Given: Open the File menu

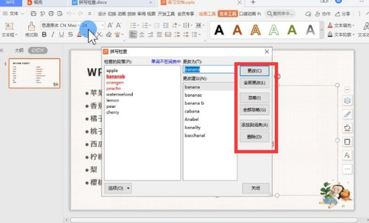Looking at the screenshot, I should [13, 14].
